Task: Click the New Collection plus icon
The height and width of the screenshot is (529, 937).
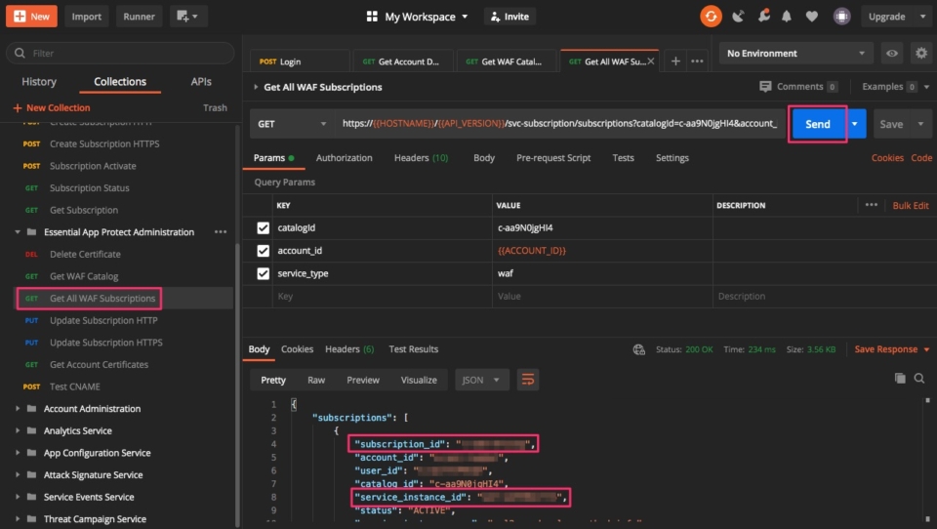Action: pyautogui.click(x=18, y=107)
